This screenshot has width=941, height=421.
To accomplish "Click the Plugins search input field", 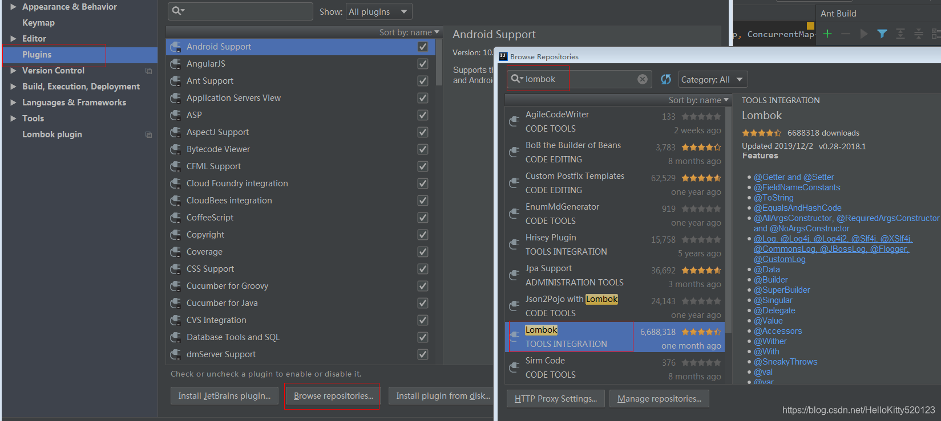I will pos(240,11).
